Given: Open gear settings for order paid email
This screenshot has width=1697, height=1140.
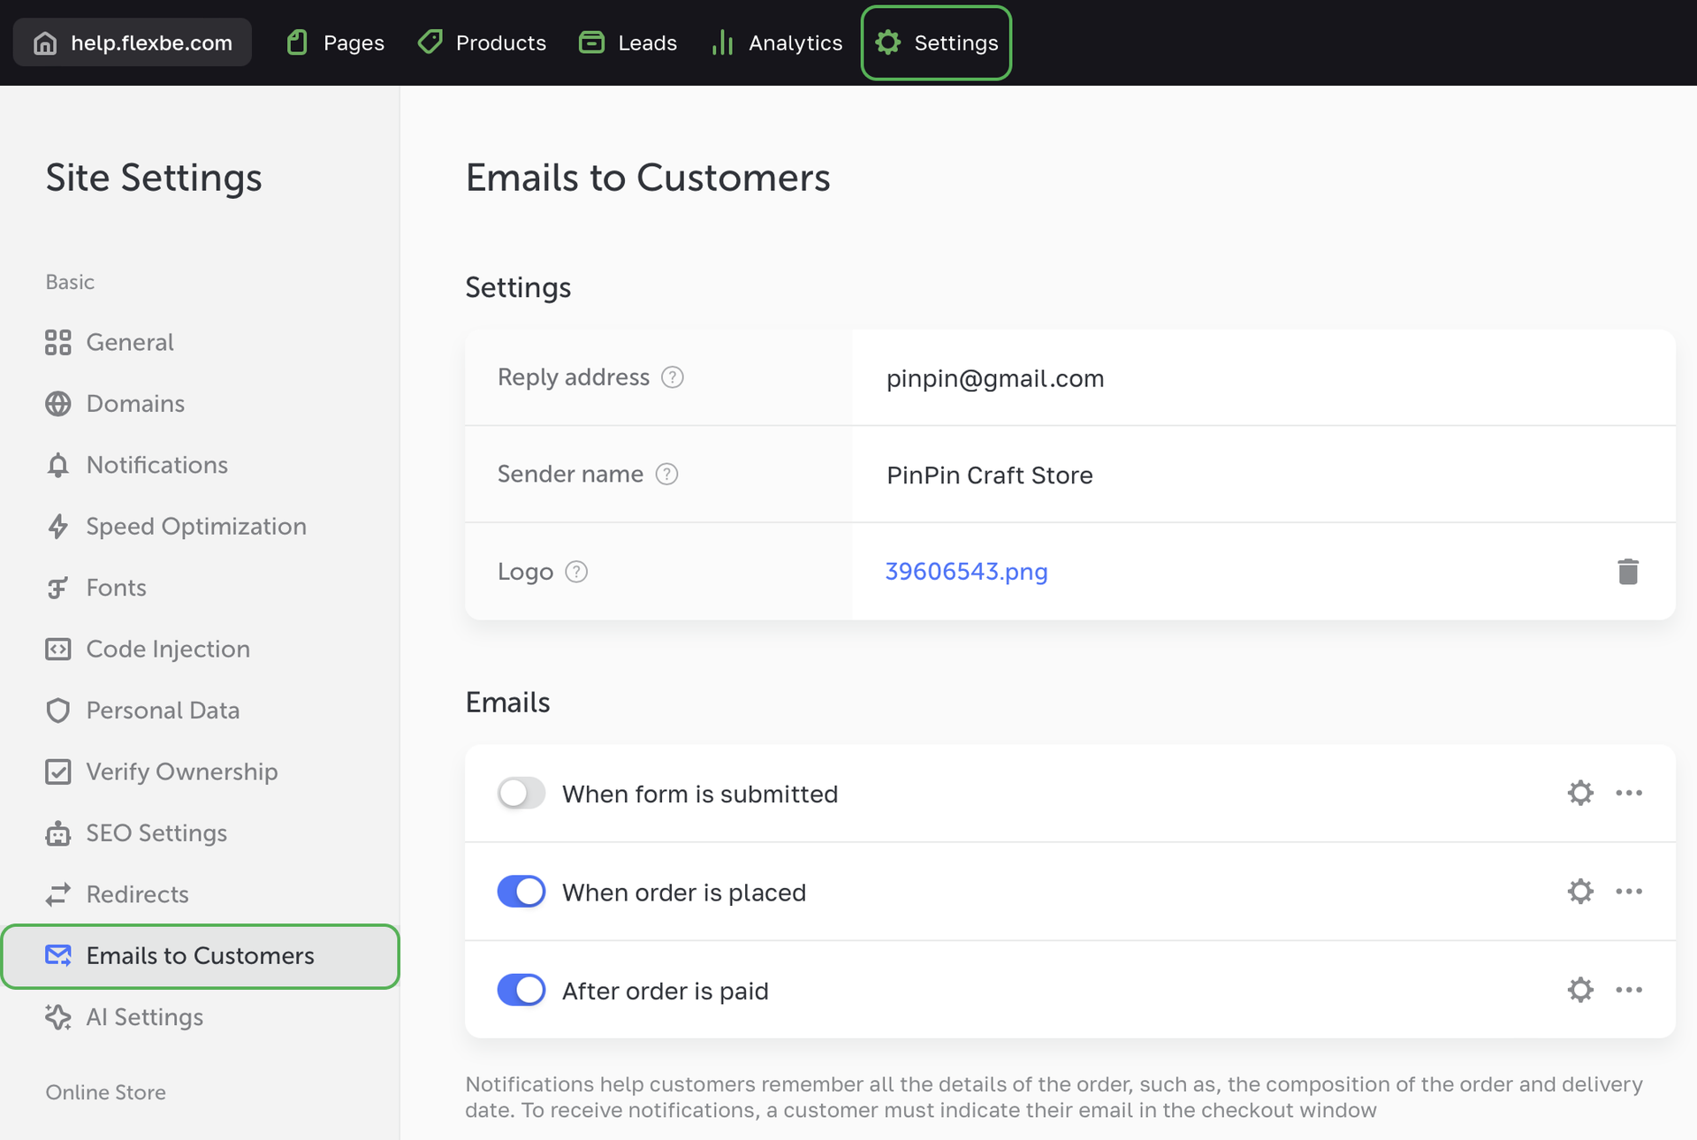Looking at the screenshot, I should click(1580, 989).
